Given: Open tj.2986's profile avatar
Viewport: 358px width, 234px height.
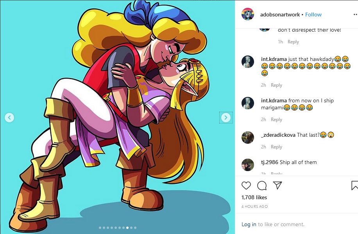Looking at the screenshot, I should tap(248, 165).
